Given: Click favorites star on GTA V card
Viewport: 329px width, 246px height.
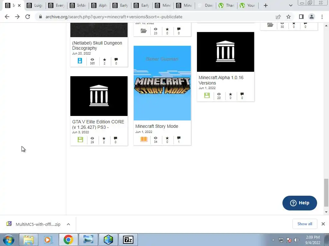Looking at the screenshot, I should click(x=104, y=138).
